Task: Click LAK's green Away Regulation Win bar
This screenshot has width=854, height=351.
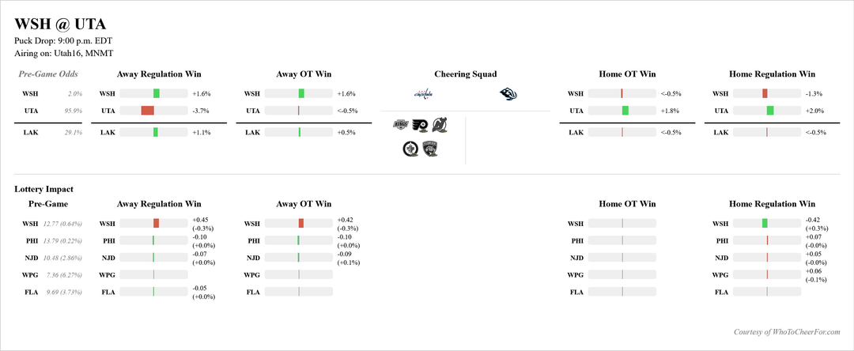Action: pos(156,132)
